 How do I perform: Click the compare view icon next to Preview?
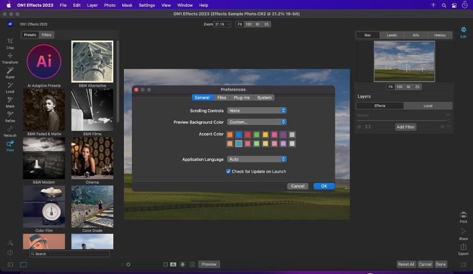(x=192, y=264)
